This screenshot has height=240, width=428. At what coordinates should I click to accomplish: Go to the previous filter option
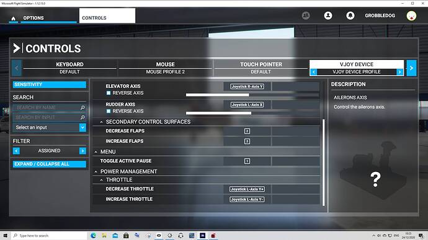coord(16,151)
